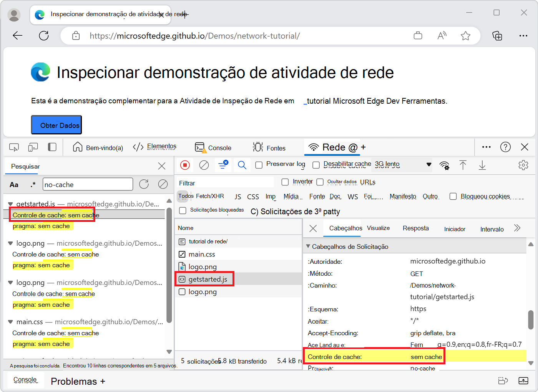Open network search with the magnifier icon
The width and height of the screenshot is (538, 392).
(x=242, y=165)
